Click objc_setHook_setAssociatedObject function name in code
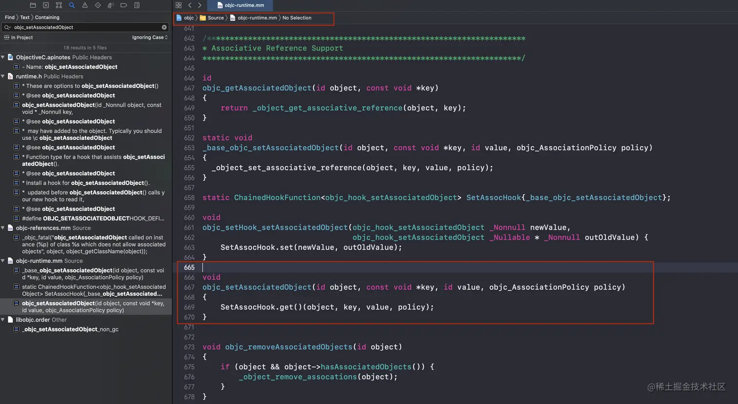738x404 pixels. [275, 227]
